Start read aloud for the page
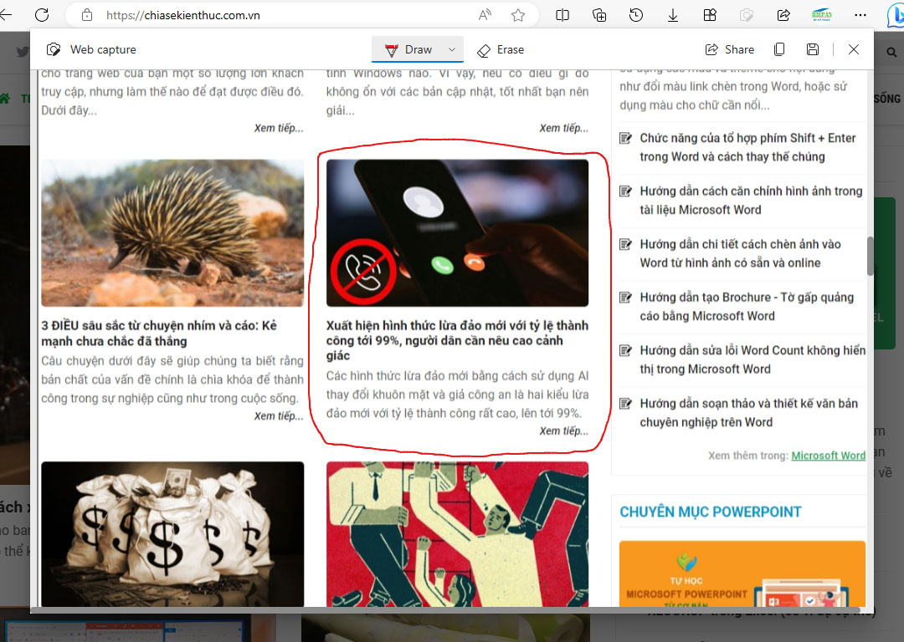This screenshot has height=642, width=904. point(484,14)
